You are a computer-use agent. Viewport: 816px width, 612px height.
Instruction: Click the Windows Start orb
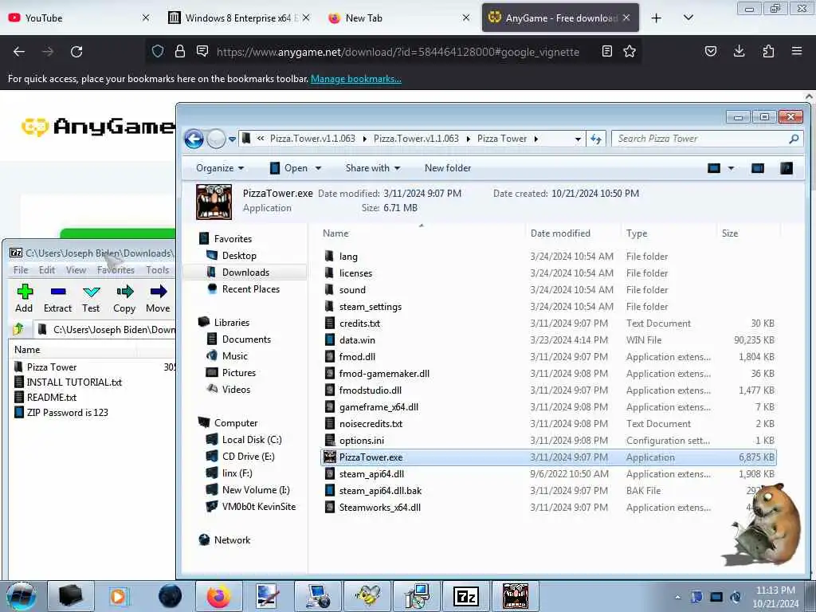click(22, 596)
